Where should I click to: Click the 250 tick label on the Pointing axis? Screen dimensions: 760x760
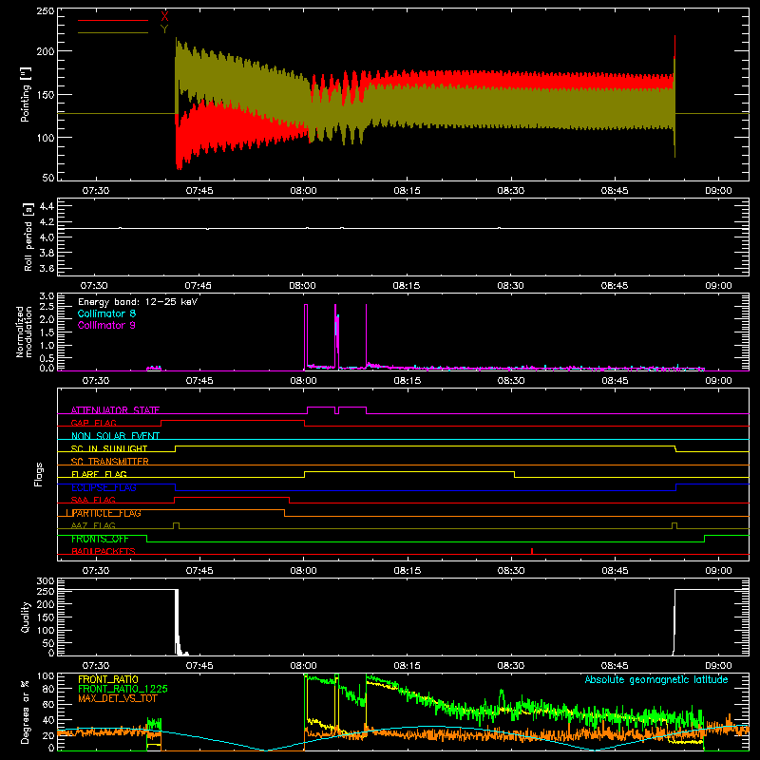click(45, 11)
